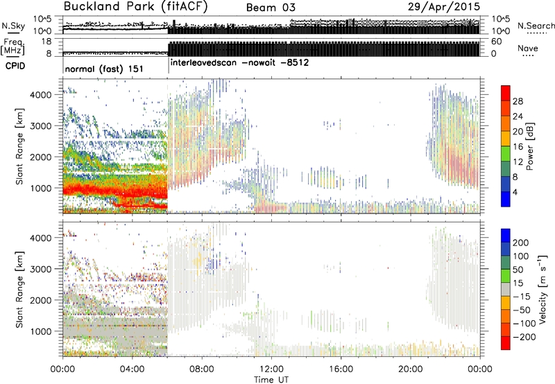Select the 'Velocity [m s-1]' color bar title
The width and height of the screenshot is (555, 384).
coord(542,289)
